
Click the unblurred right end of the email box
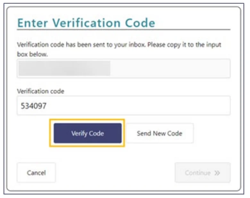192,68
